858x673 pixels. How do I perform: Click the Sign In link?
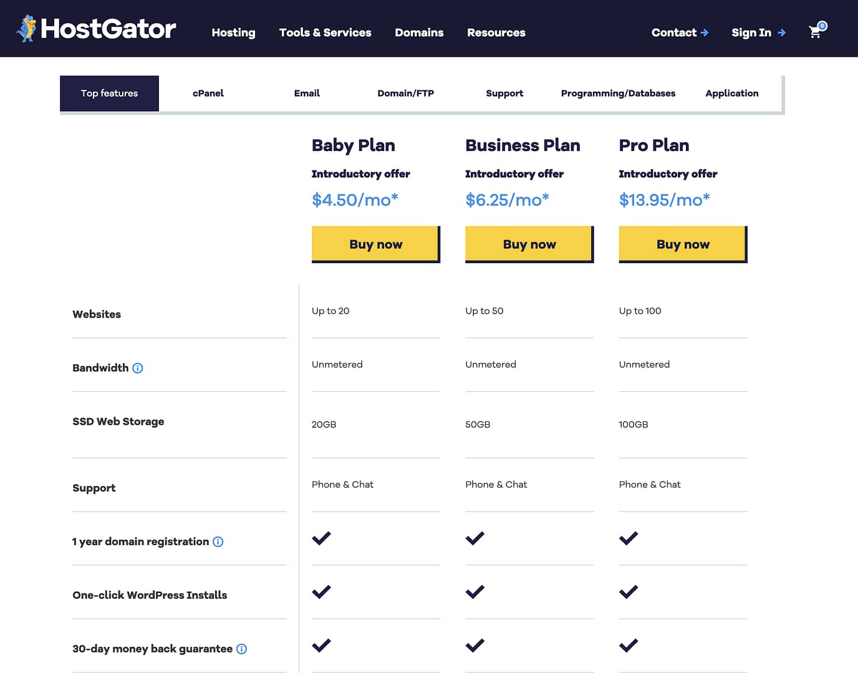pos(758,32)
